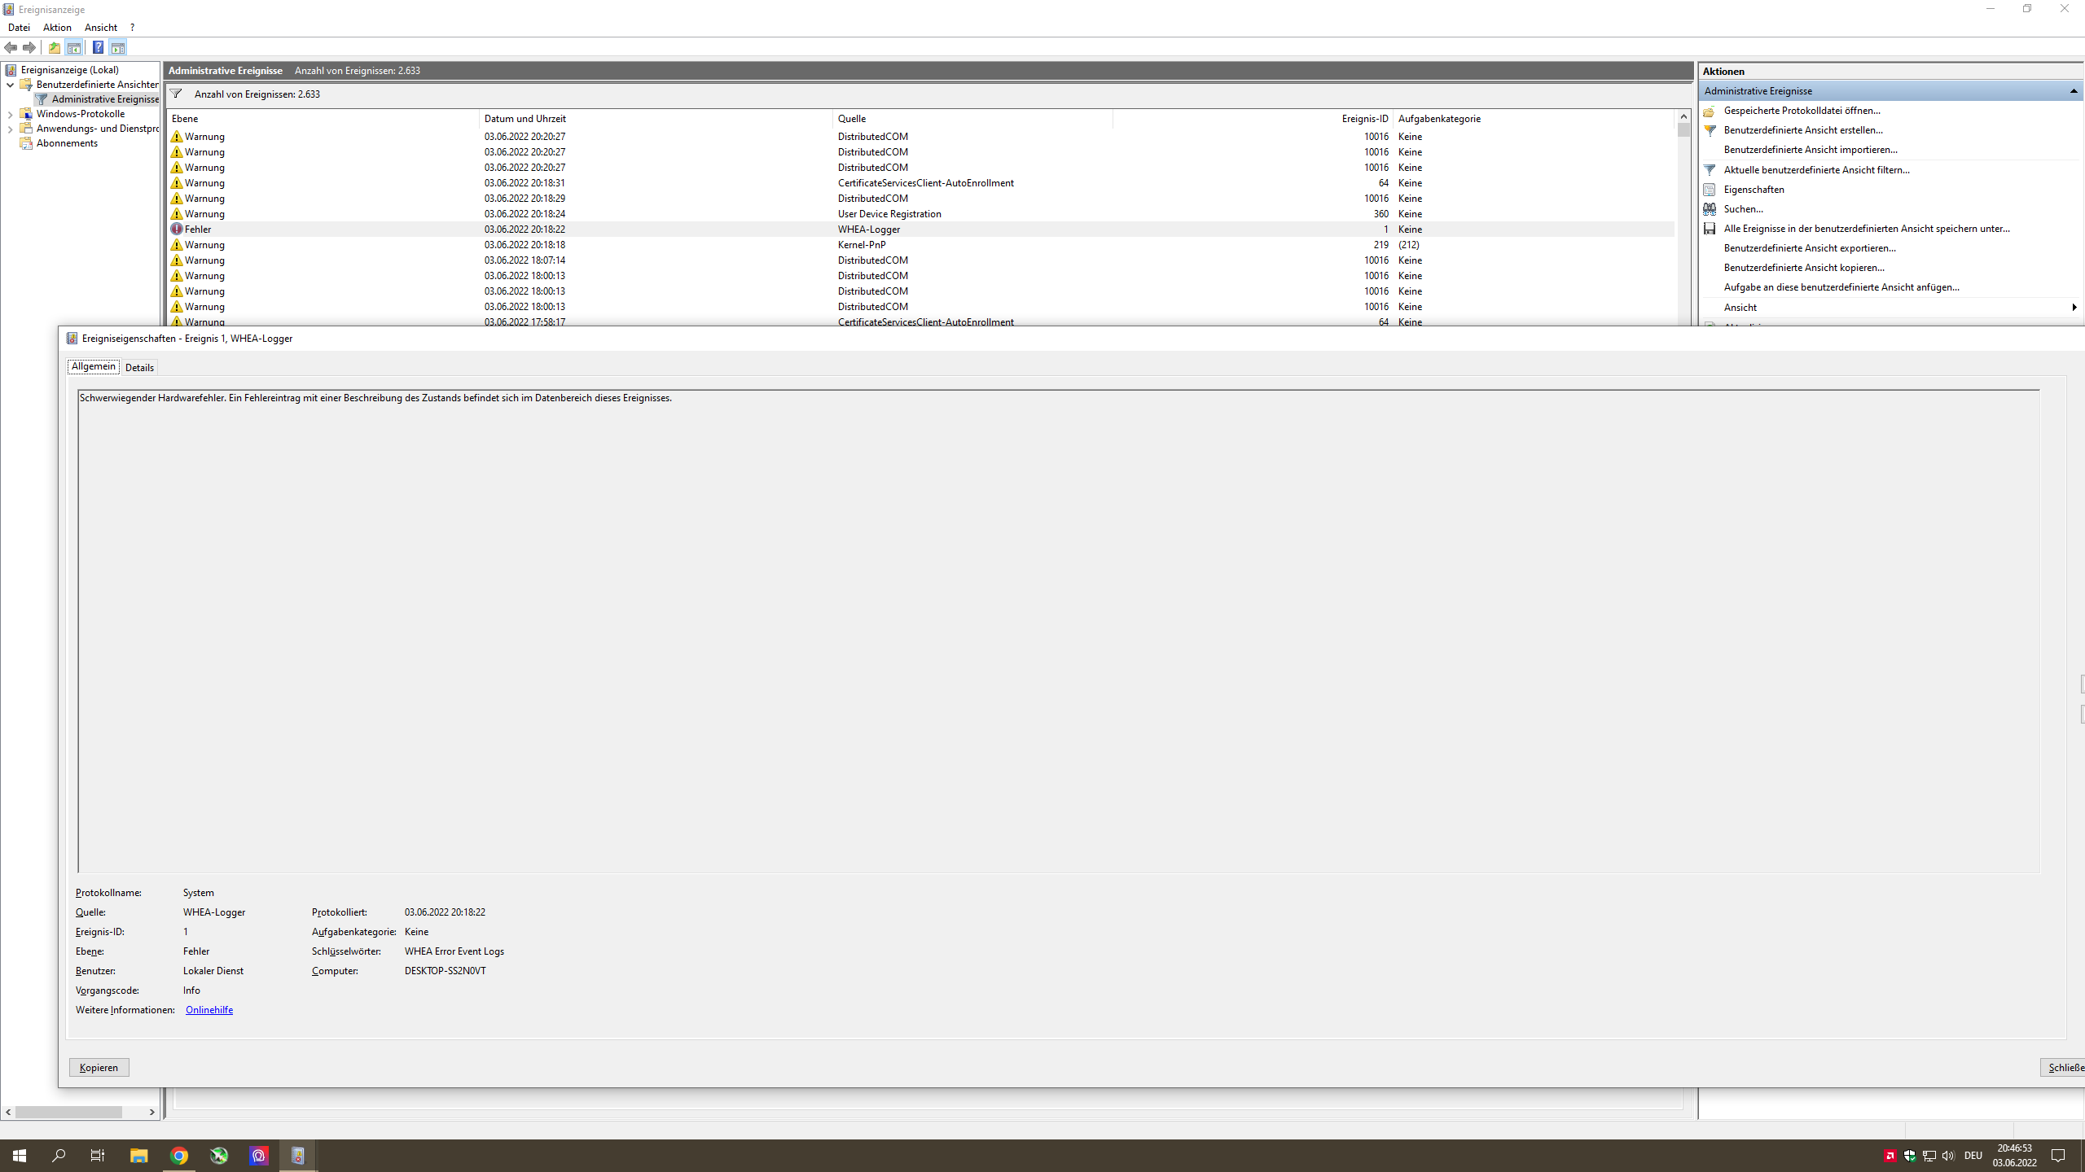Click the up-one-level folder toolbar icon
The height and width of the screenshot is (1172, 2085).
point(55,47)
